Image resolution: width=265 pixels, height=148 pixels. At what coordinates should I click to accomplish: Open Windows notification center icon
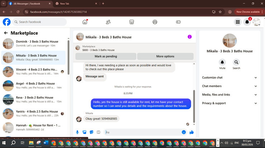258,143
